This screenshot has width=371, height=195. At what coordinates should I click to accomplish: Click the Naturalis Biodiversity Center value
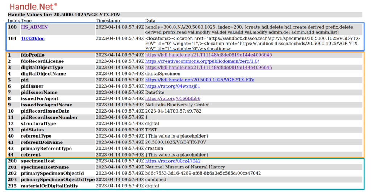pos(177,105)
